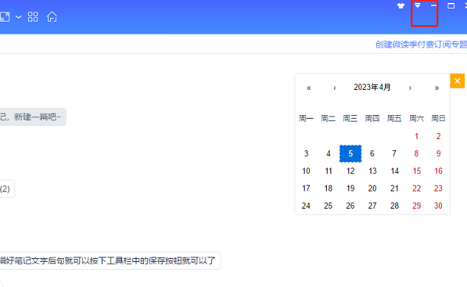Expand the chevron beside expand icon
467x287 pixels.
click(x=19, y=17)
